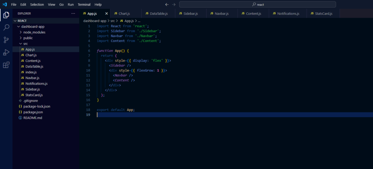Open the View menu
Image resolution: width=373 pixels, height=169 pixels.
[x=52, y=4]
